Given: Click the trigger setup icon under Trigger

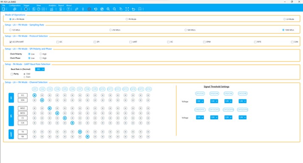Looking at the screenshot, I should click(26, 9).
